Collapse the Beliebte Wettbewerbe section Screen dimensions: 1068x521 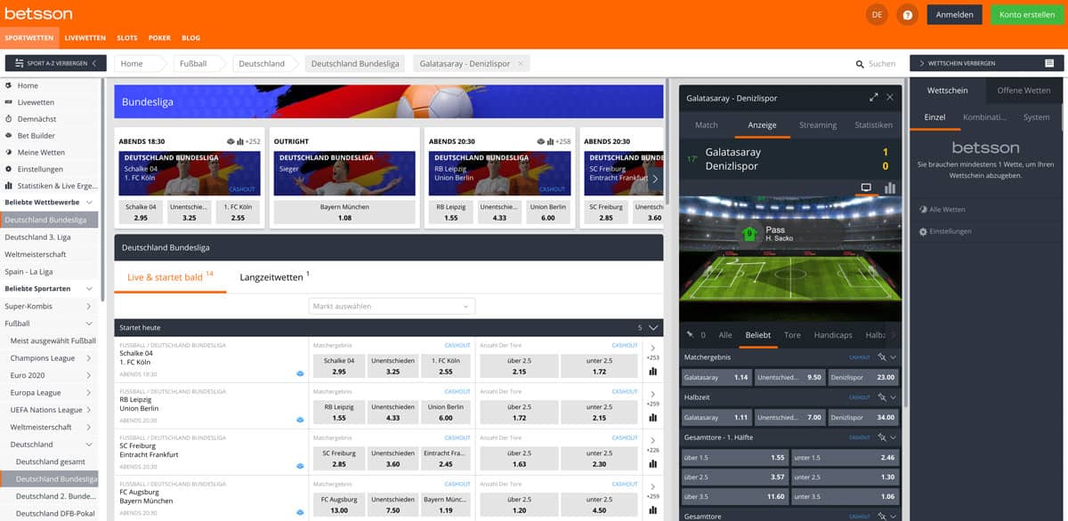89,203
